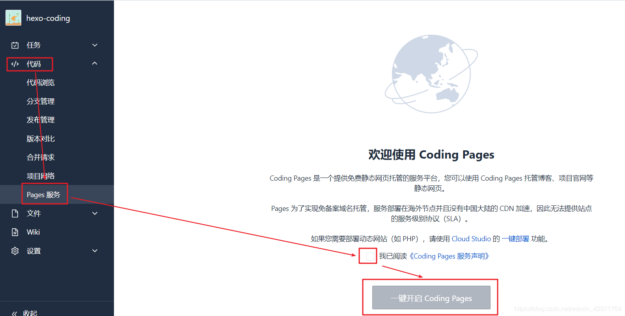This screenshot has height=316, width=625.
Task: Click the 设置 gear icon
Action: click(15, 251)
